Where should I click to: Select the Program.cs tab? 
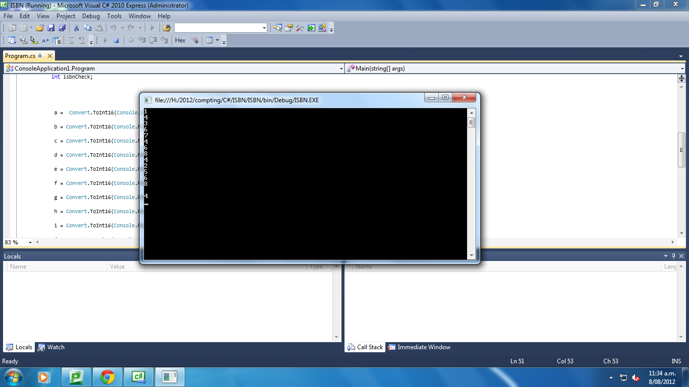(22, 56)
